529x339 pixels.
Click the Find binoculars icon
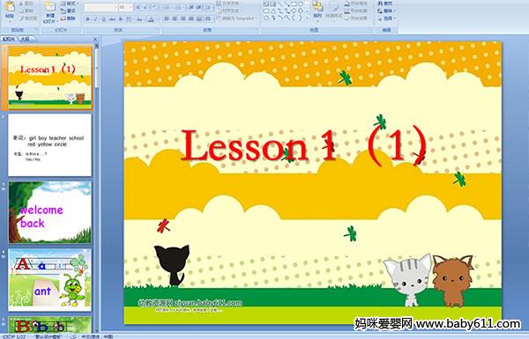380,4
